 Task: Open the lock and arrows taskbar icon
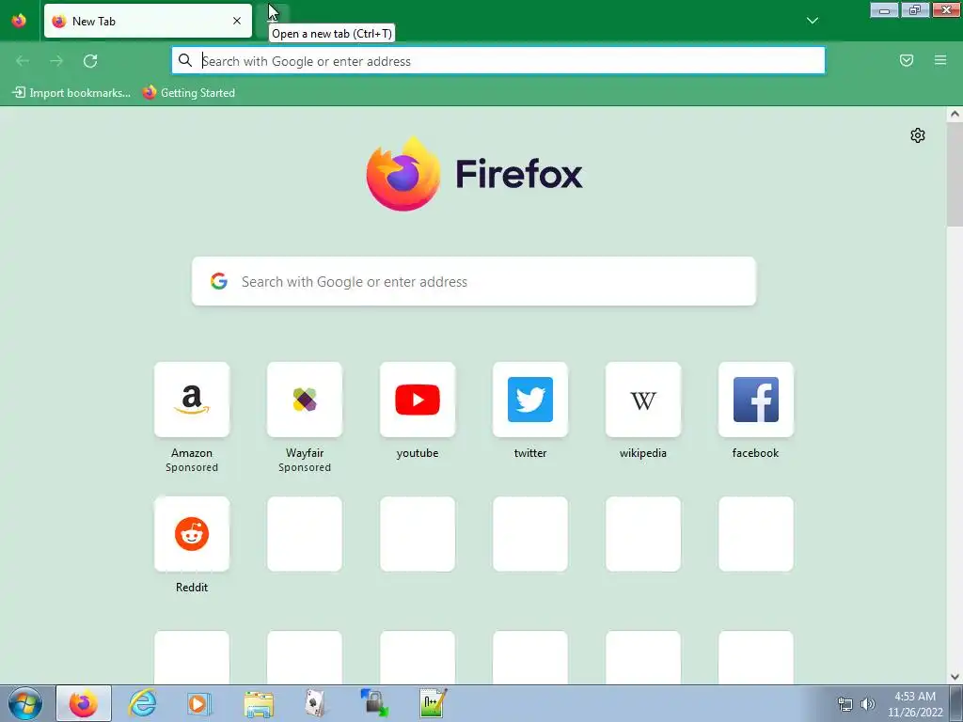[374, 703]
